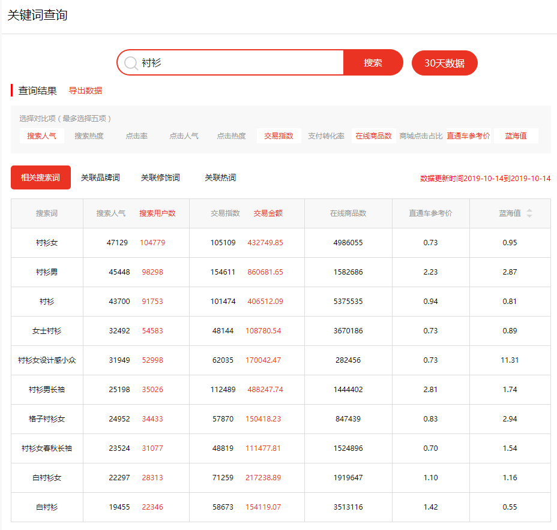The height and width of the screenshot is (530, 557).
Task: Toggle the 直通车参考价 comparison item
Action: coord(469,136)
